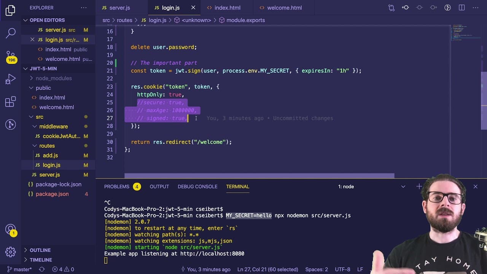This screenshot has height=274, width=487.
Task: Expand the node_modules folder
Action: pyautogui.click(x=54, y=78)
